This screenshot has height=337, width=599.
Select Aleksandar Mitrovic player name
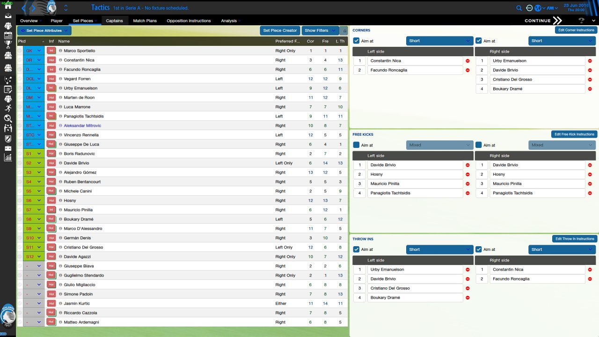(x=82, y=125)
